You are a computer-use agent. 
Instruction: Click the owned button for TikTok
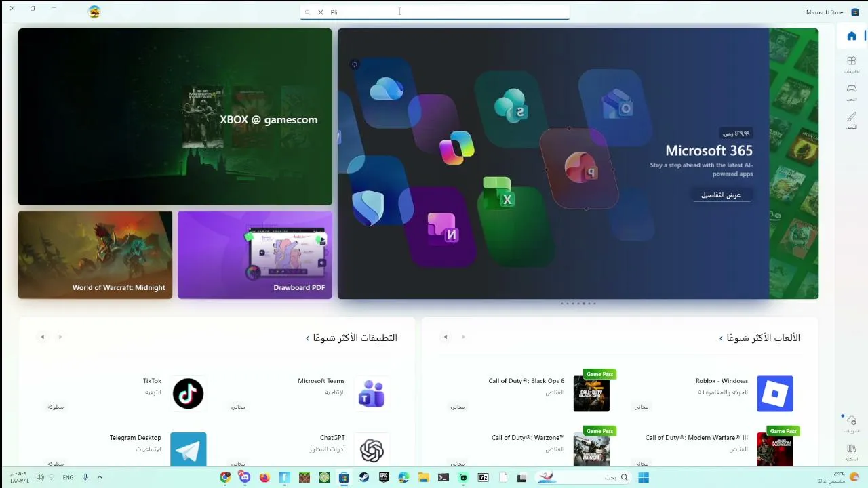point(56,407)
